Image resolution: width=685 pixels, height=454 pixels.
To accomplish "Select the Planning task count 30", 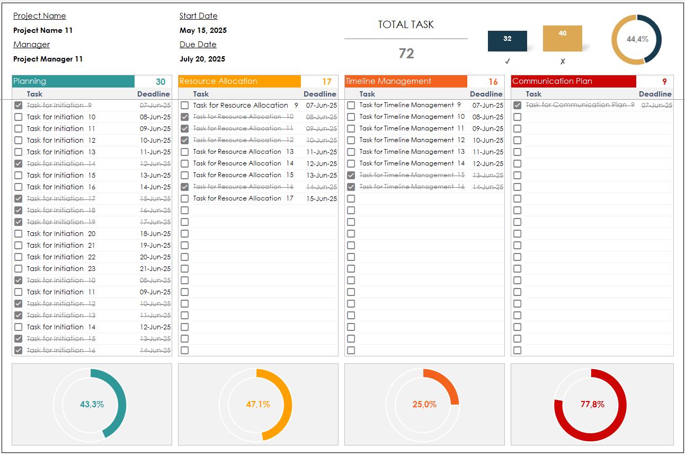I will pos(161,82).
